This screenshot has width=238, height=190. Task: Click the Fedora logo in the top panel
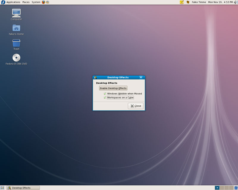[x=3, y=2]
